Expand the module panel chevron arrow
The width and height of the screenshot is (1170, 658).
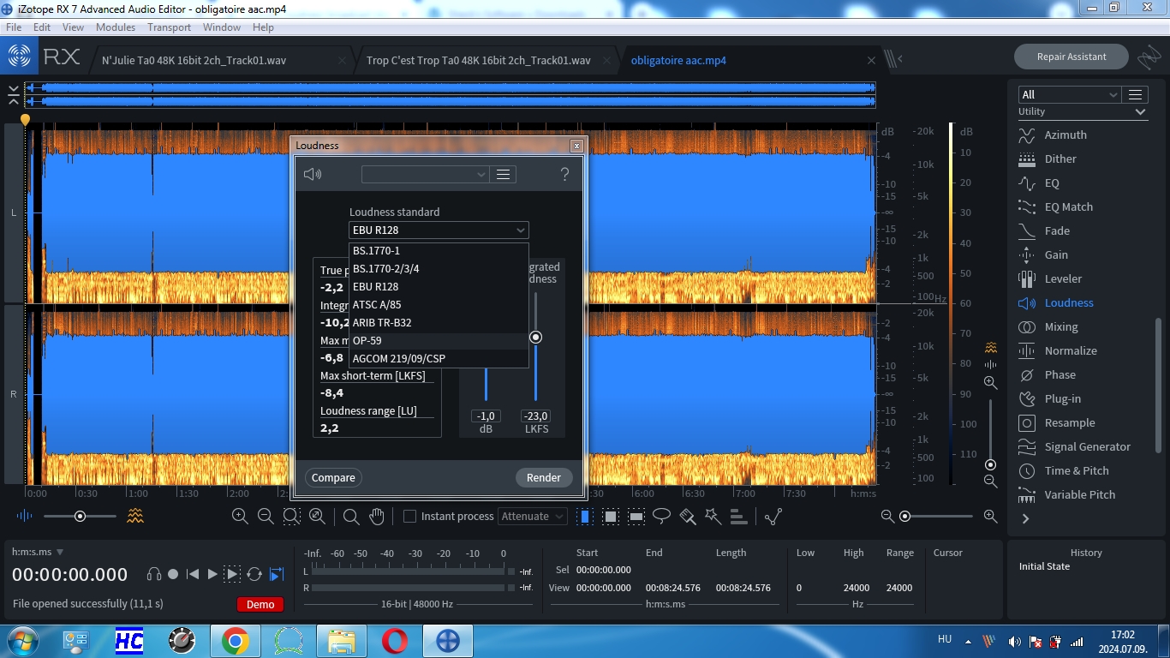click(1025, 518)
